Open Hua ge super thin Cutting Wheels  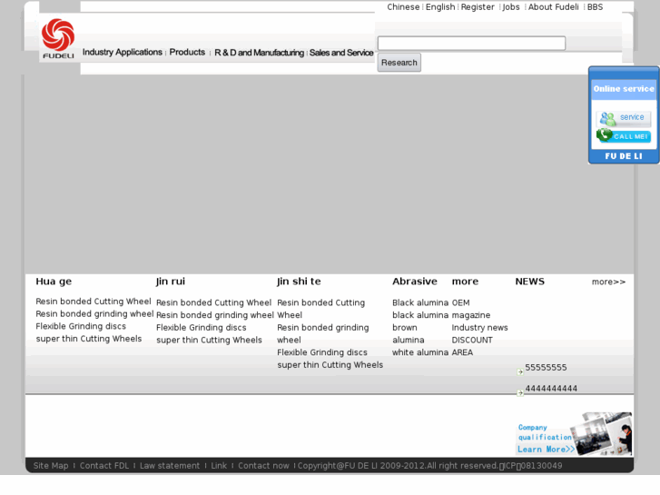(88, 339)
